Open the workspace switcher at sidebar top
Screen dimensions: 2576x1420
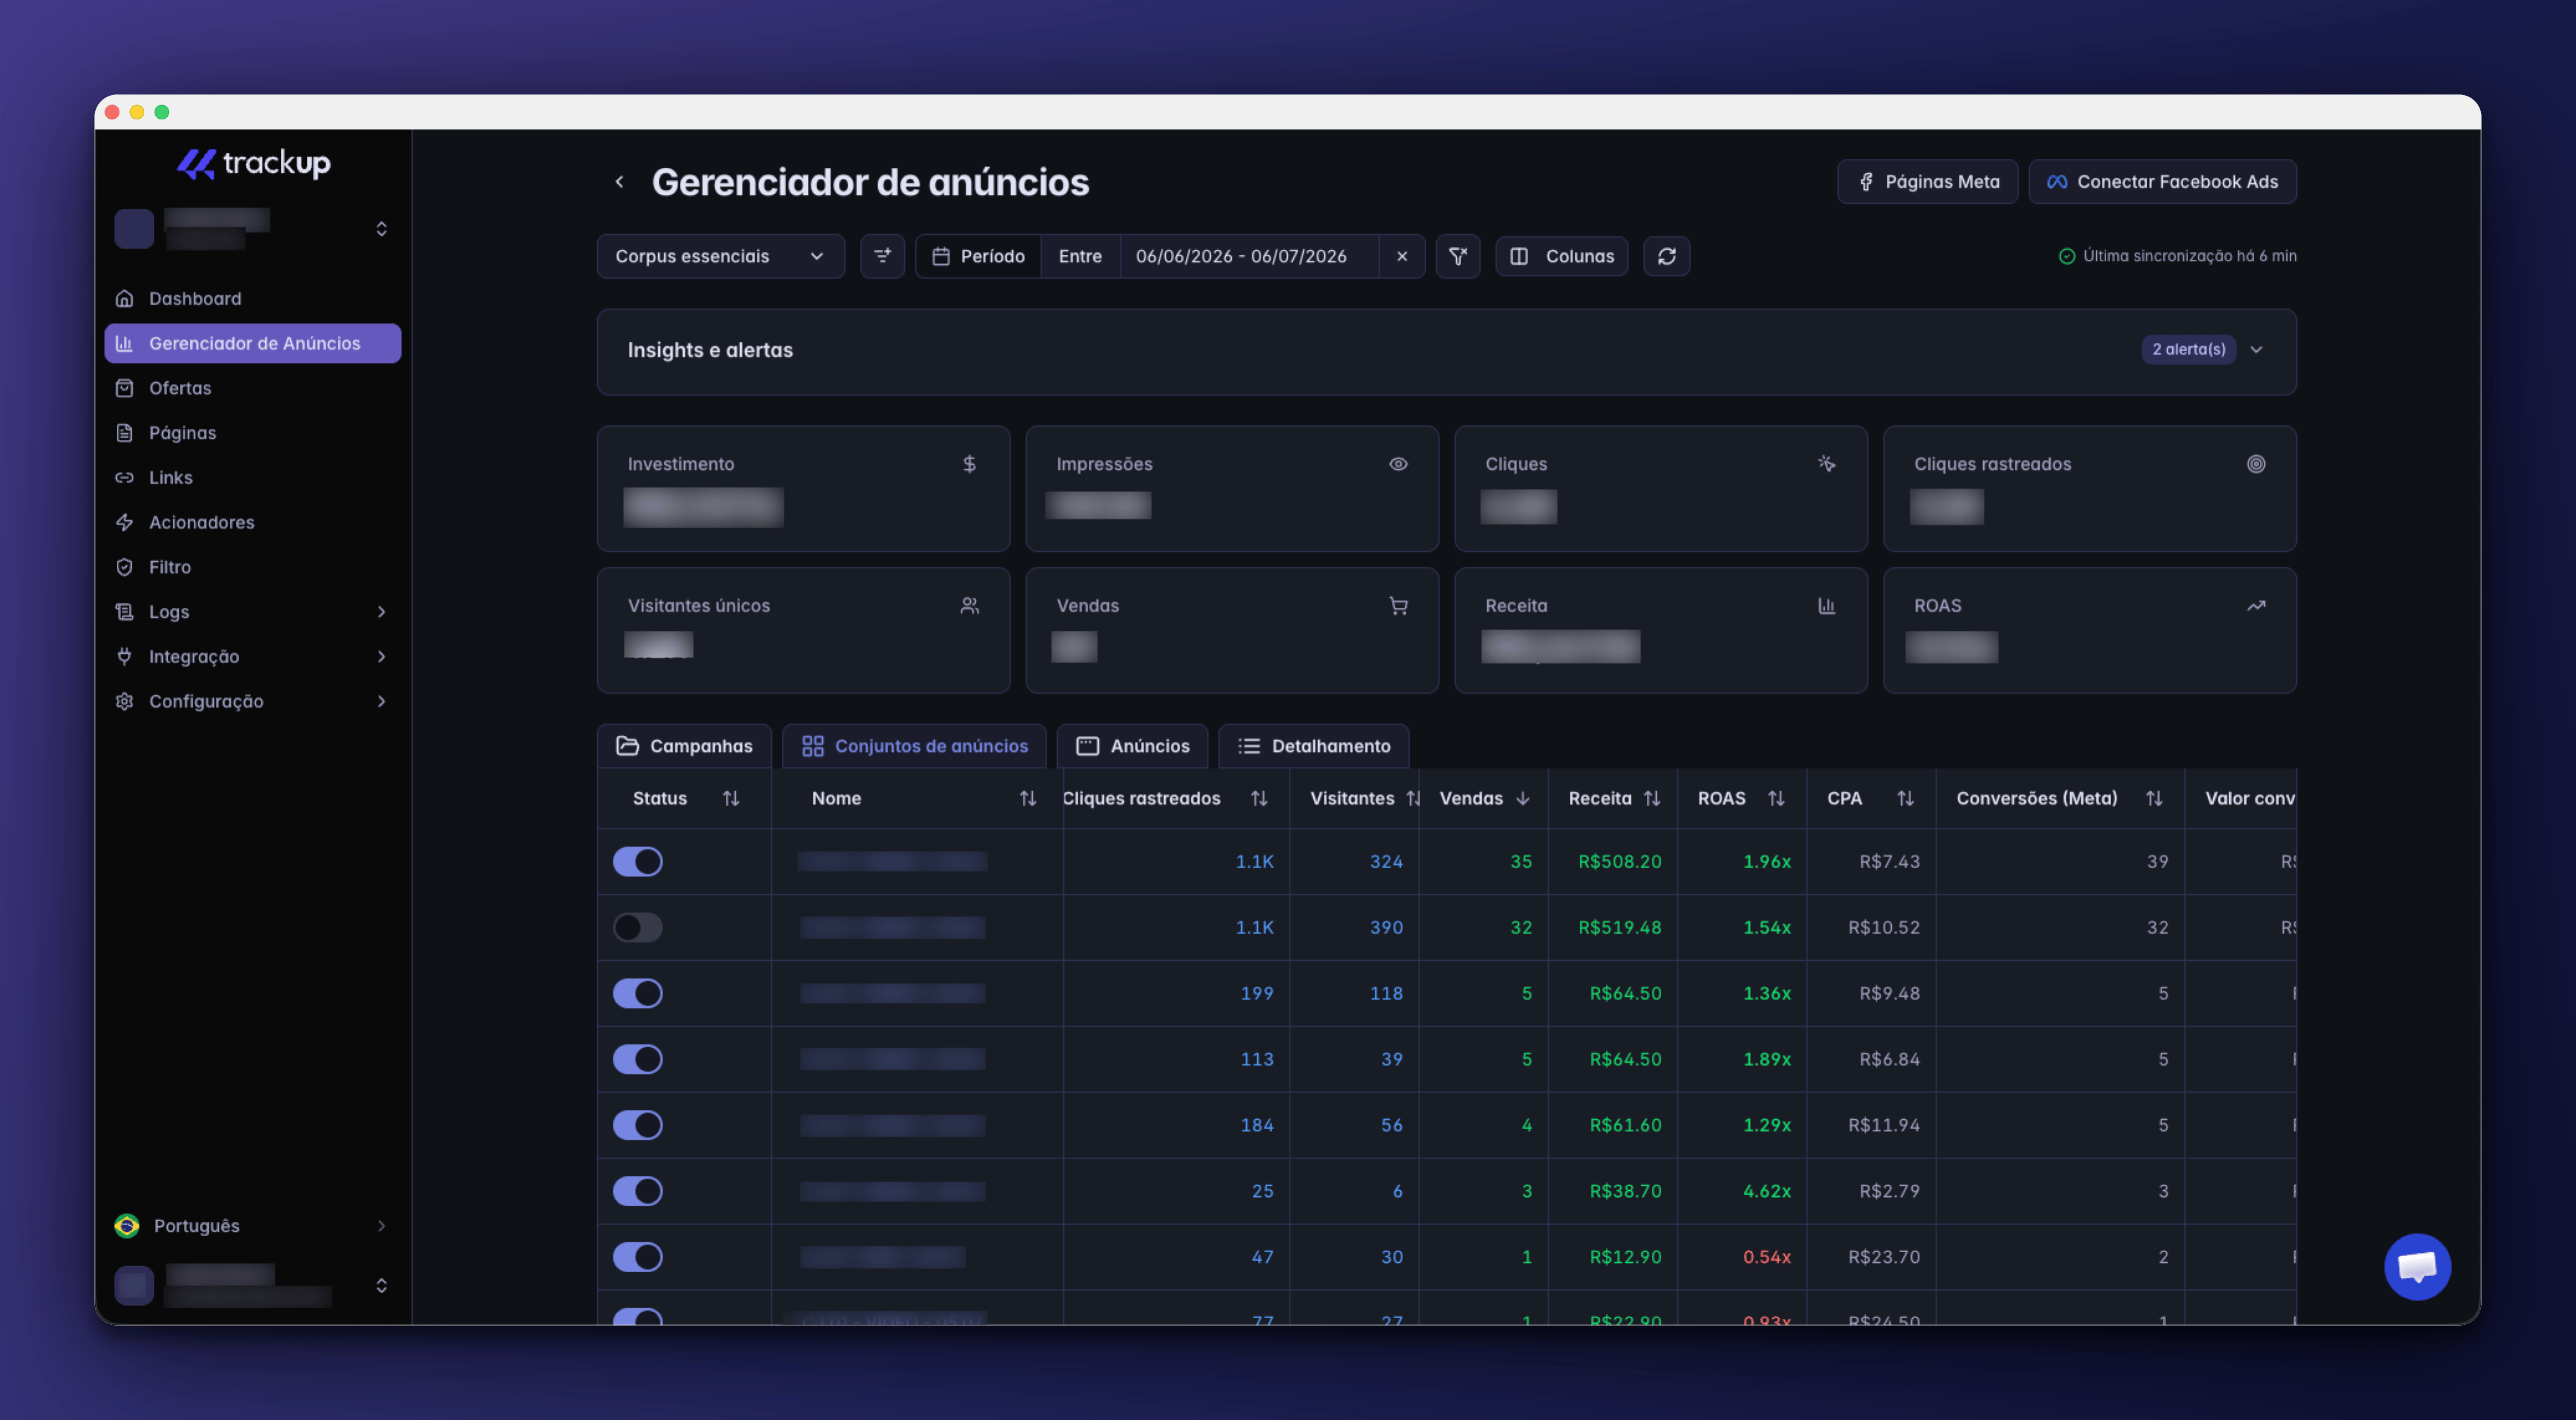[252, 229]
